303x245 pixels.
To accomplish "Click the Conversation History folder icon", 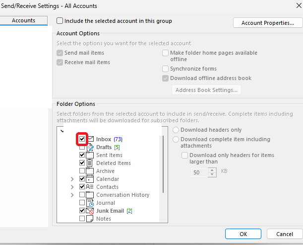I will click(90, 195).
